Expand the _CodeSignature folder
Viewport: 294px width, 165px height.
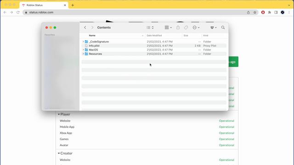point(83,42)
